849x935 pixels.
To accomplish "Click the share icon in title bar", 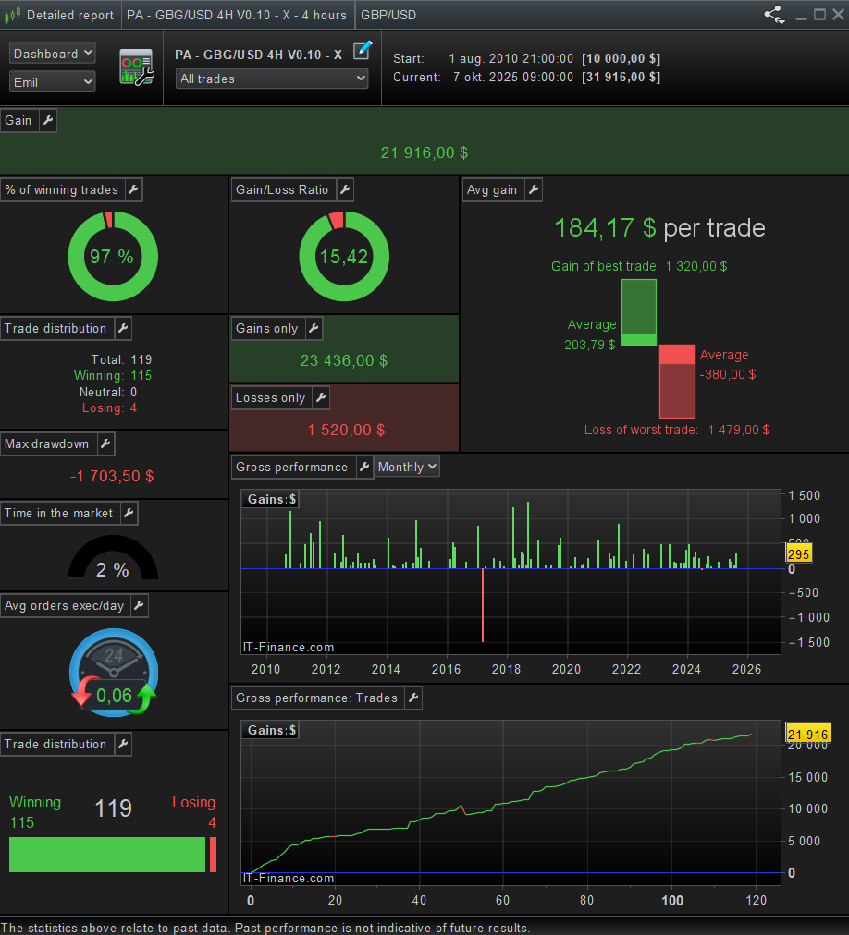I will click(x=773, y=15).
